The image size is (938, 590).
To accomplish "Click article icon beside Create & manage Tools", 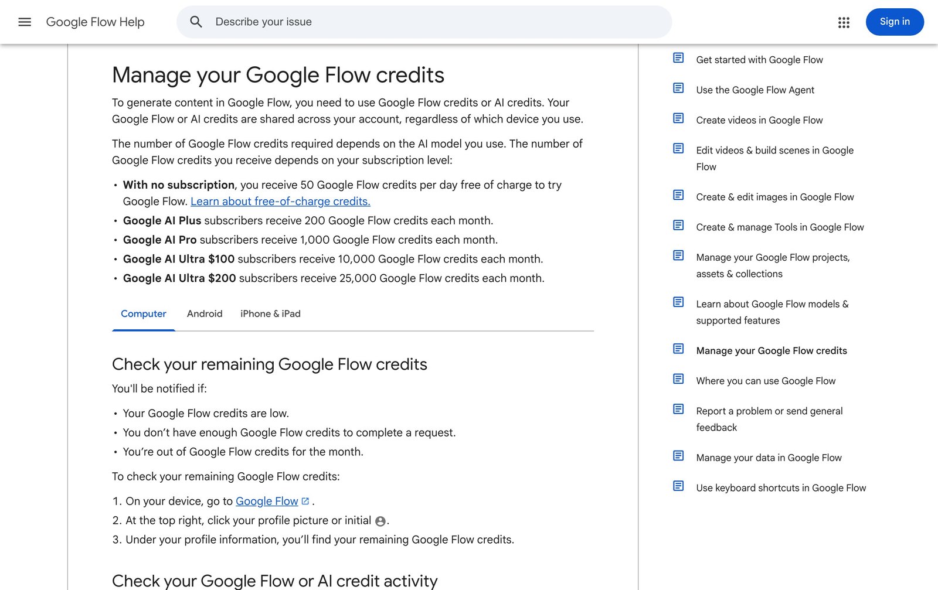I will (678, 225).
